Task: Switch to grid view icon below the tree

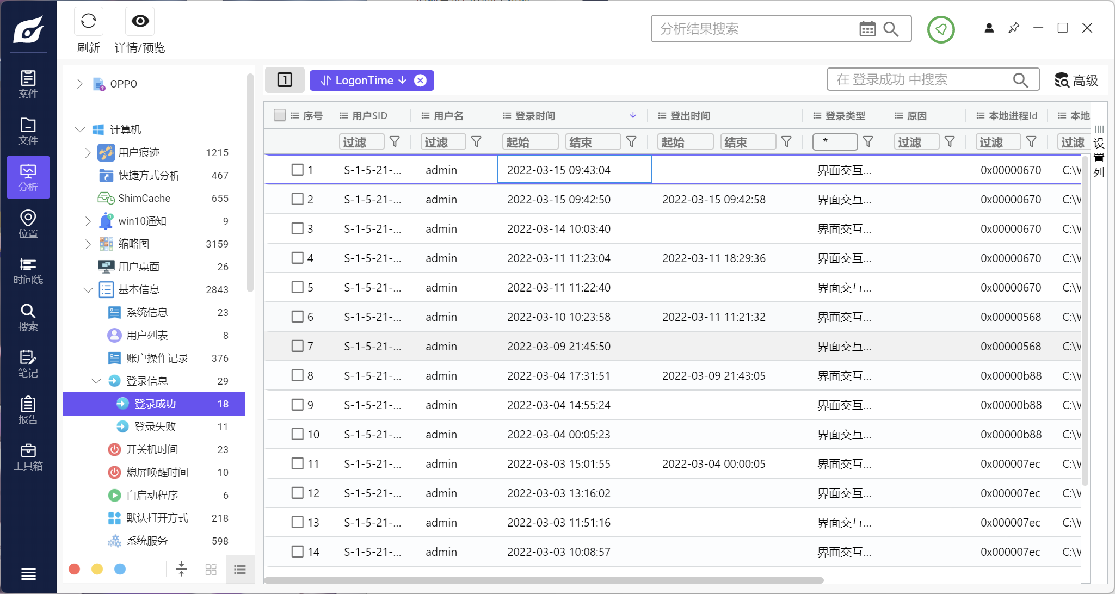Action: pyautogui.click(x=211, y=570)
